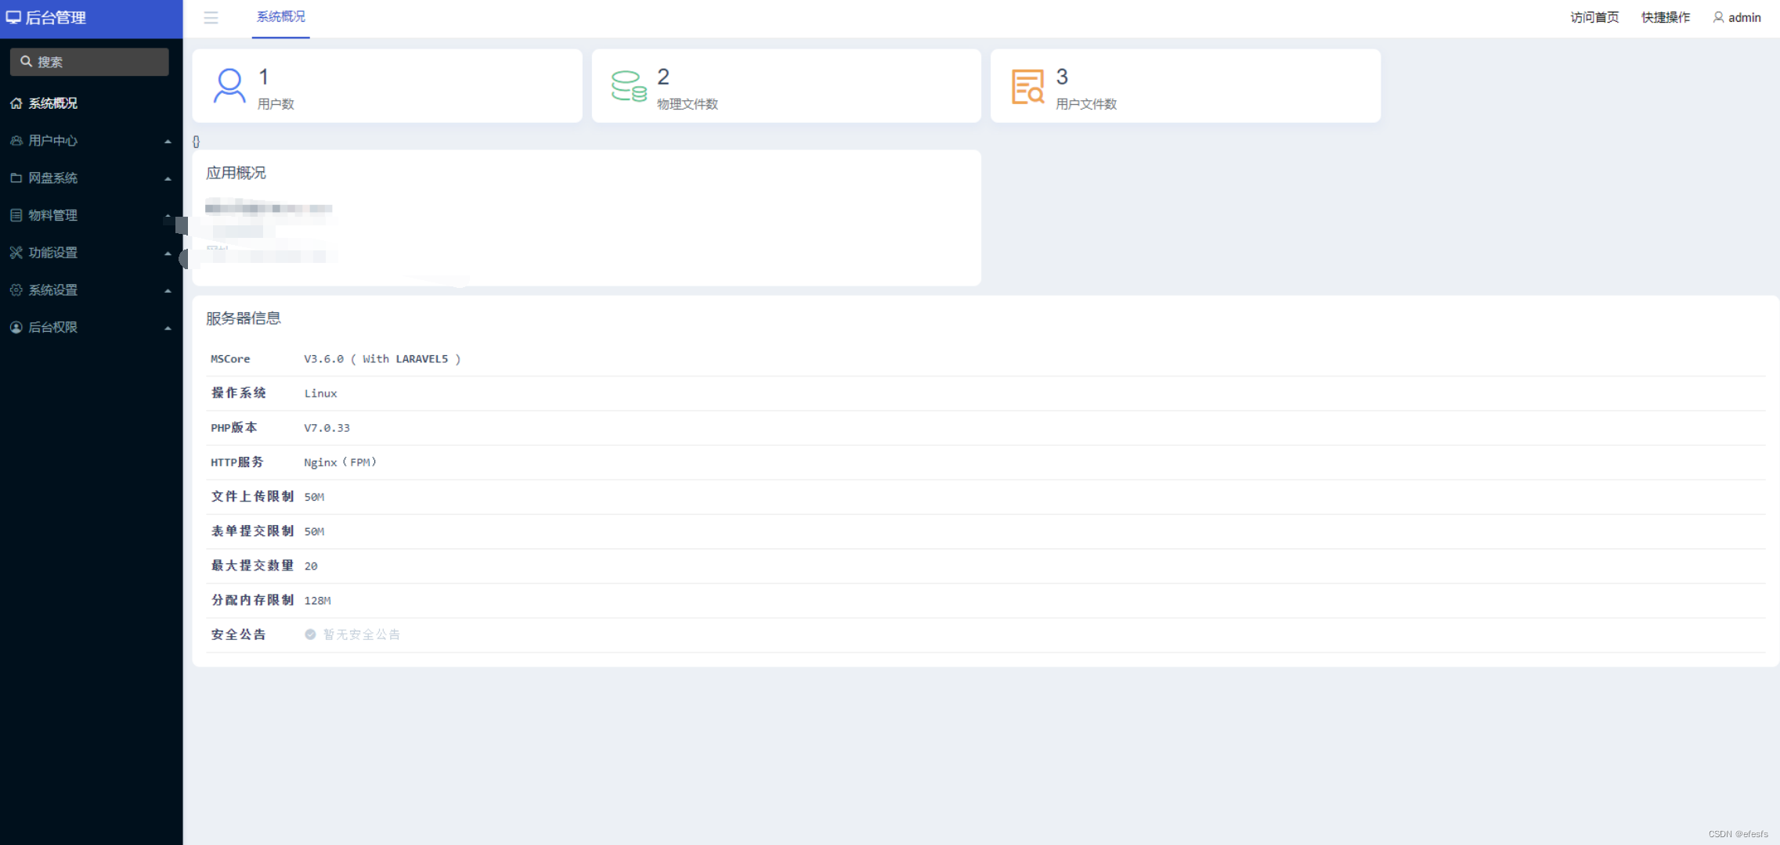1780x845 pixels.
Task: Click the folder icon beside 网盘系统
Action: tap(16, 178)
